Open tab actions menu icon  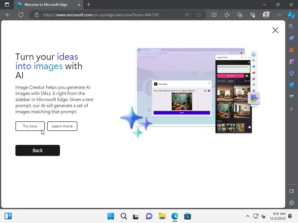(7, 5)
